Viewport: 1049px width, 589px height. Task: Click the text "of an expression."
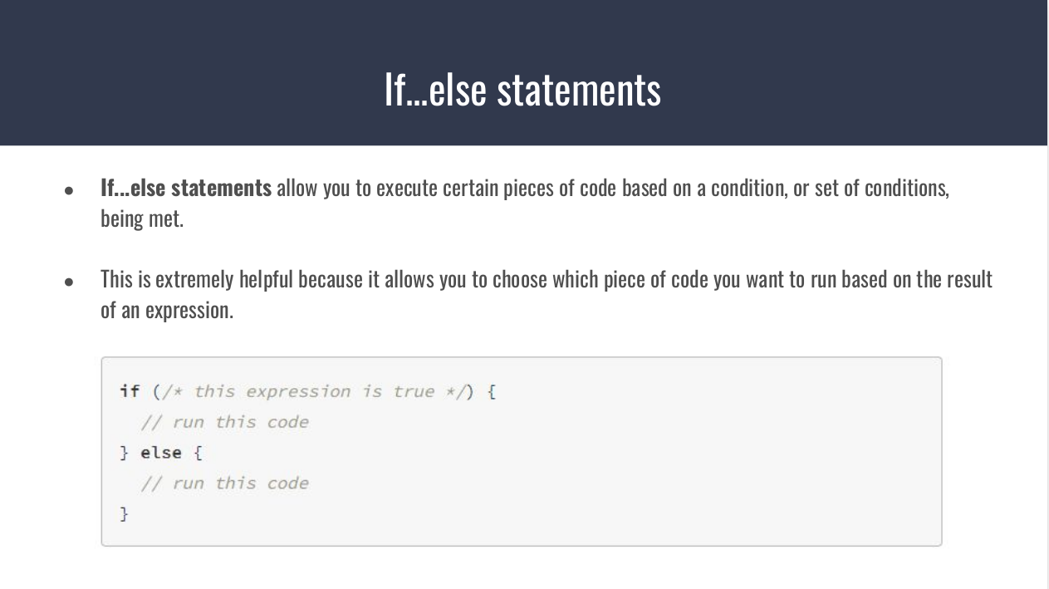(166, 311)
